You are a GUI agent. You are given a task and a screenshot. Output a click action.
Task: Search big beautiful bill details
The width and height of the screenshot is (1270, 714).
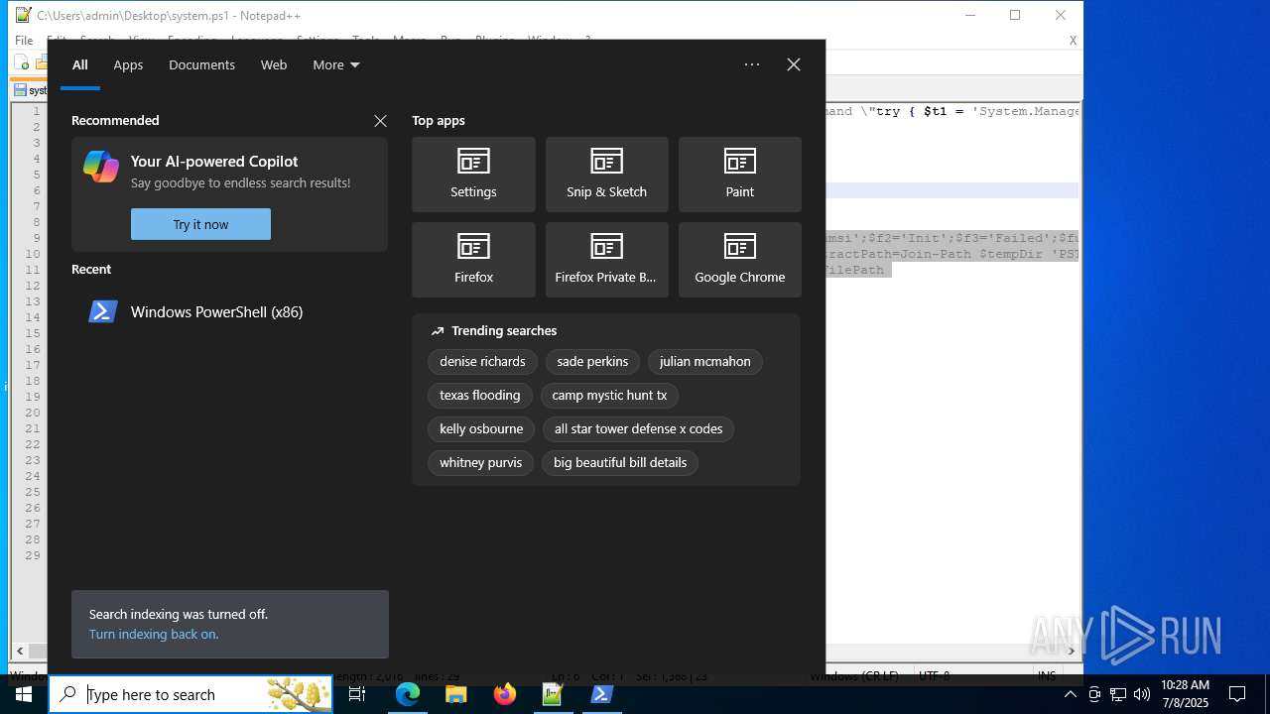[x=620, y=463]
